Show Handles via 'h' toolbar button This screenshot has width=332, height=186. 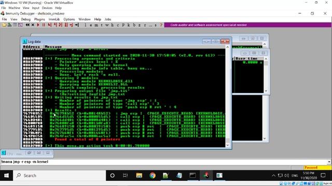[113, 25]
